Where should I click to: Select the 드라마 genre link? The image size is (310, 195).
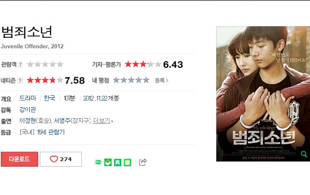[x=27, y=98]
